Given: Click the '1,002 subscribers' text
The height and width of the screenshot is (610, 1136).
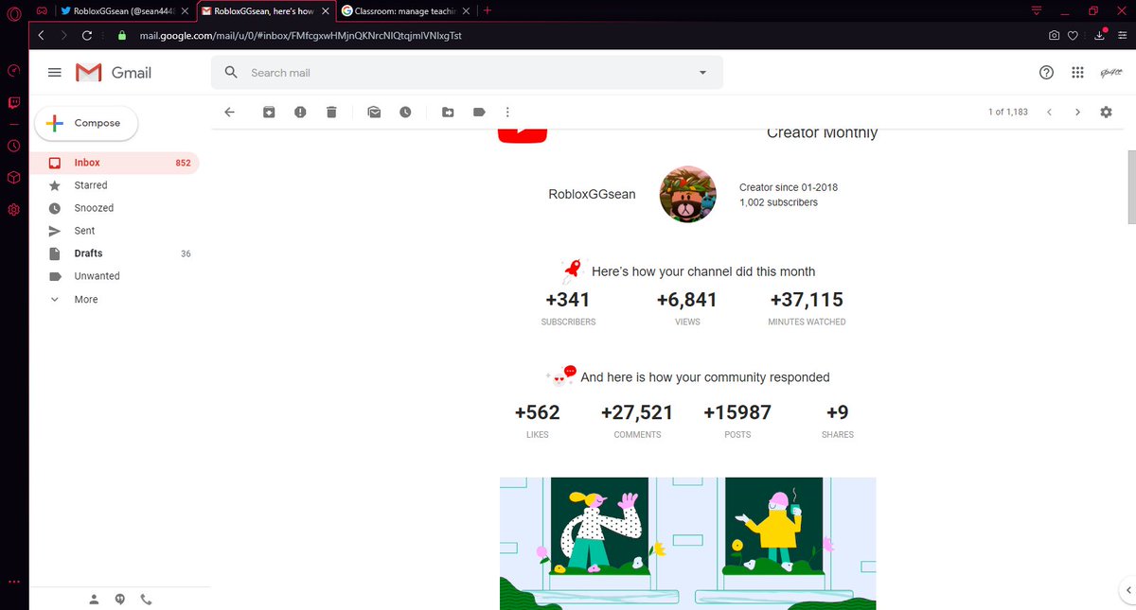Looking at the screenshot, I should click(778, 202).
